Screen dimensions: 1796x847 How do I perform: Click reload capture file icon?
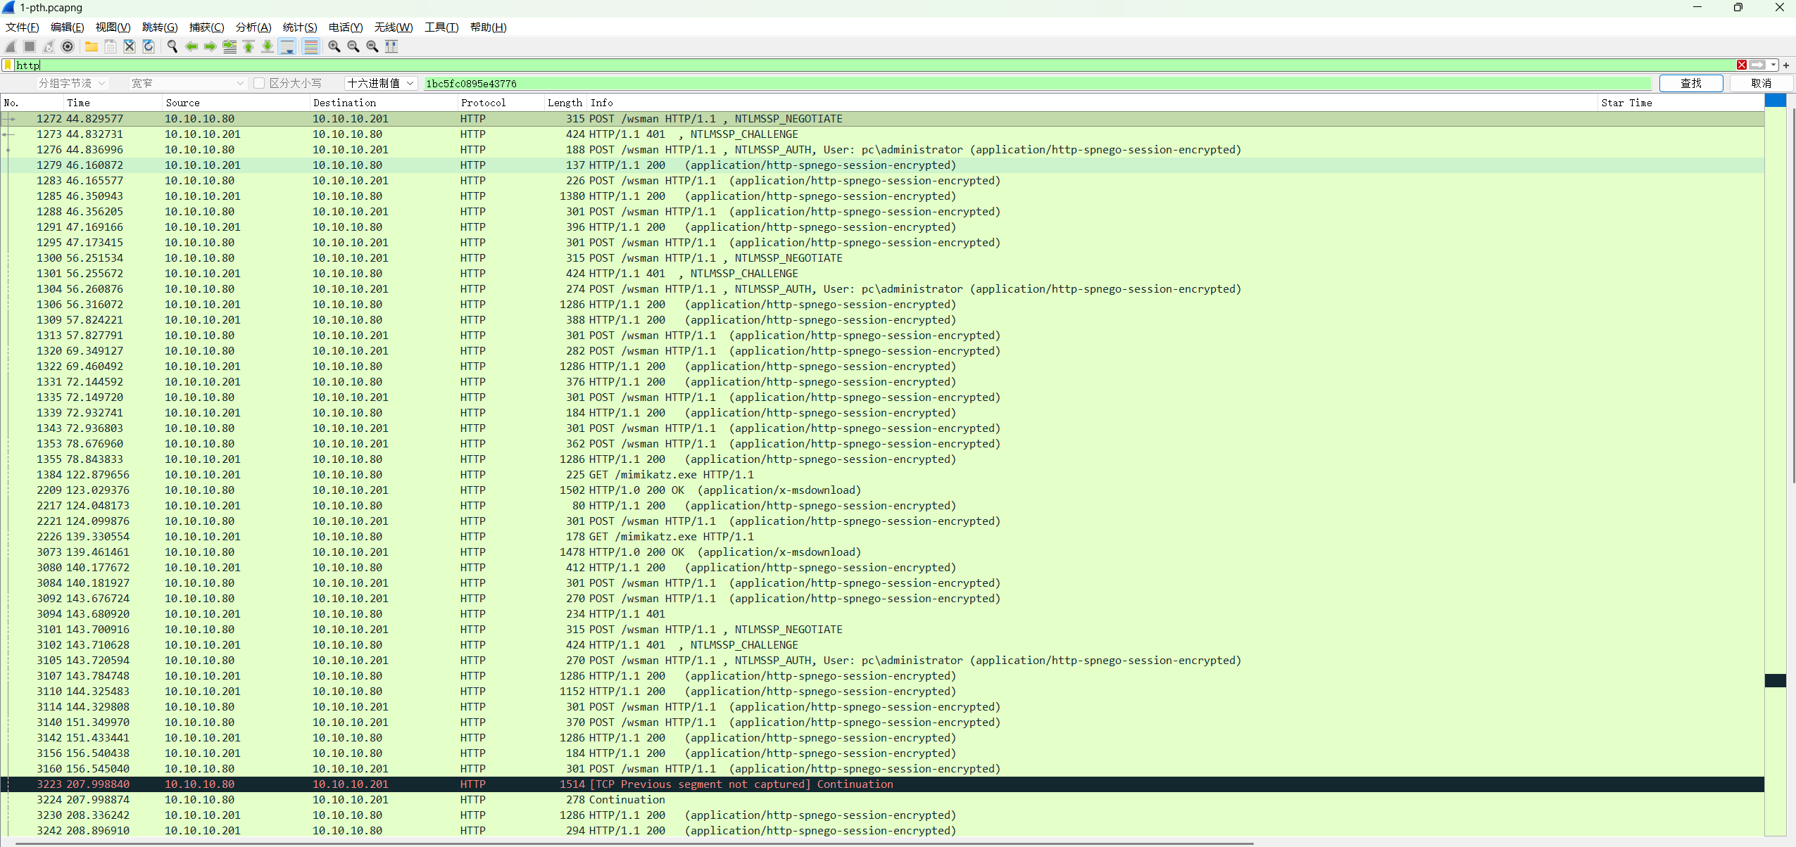point(149,46)
